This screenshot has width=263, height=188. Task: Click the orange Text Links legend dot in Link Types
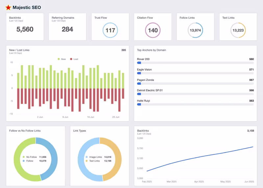click(86, 161)
